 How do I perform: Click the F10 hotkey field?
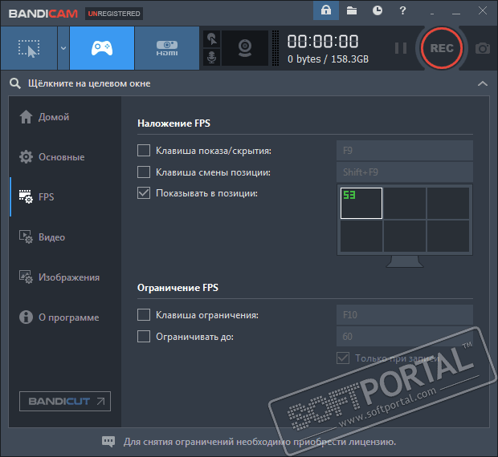tap(405, 315)
